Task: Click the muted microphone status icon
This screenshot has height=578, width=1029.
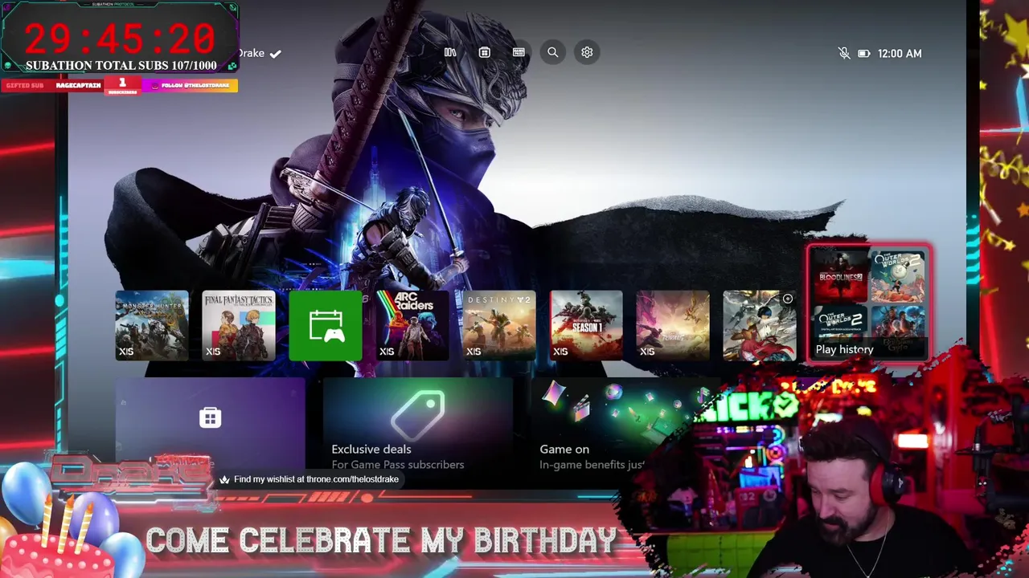Action: click(843, 53)
